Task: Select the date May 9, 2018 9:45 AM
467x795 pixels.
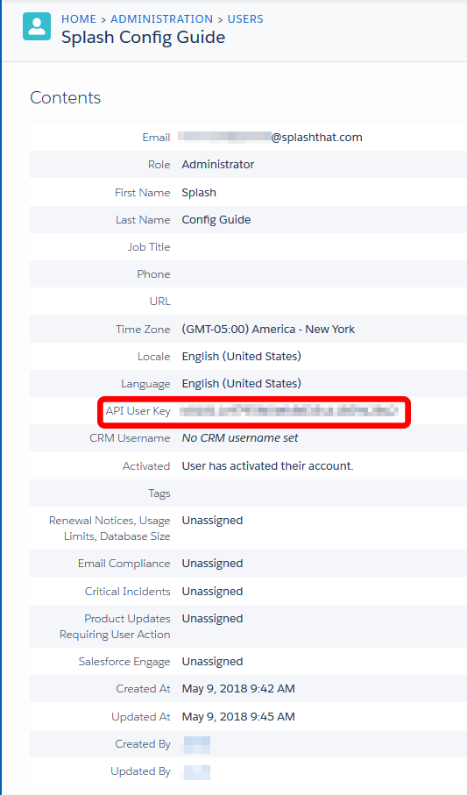Action: 238,717
